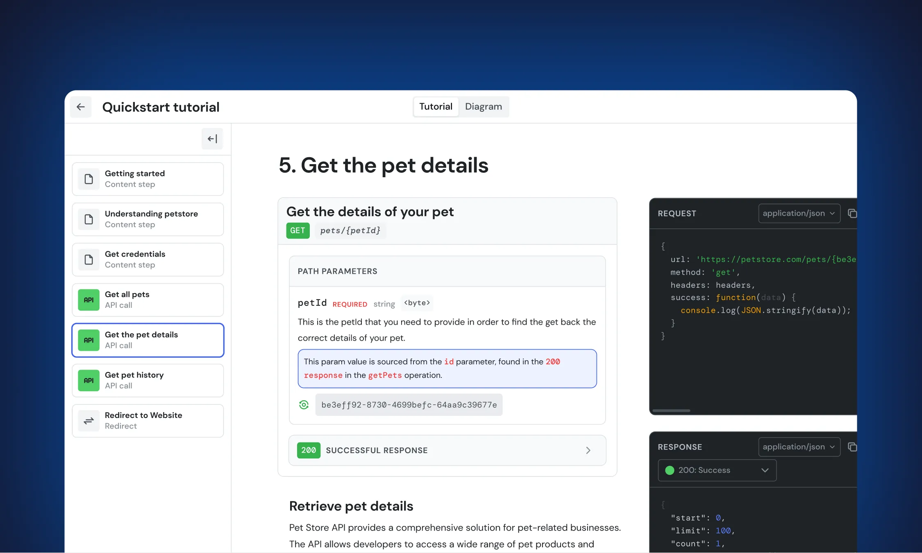Click the back arrow beside Quickstart tutorial

(x=81, y=107)
